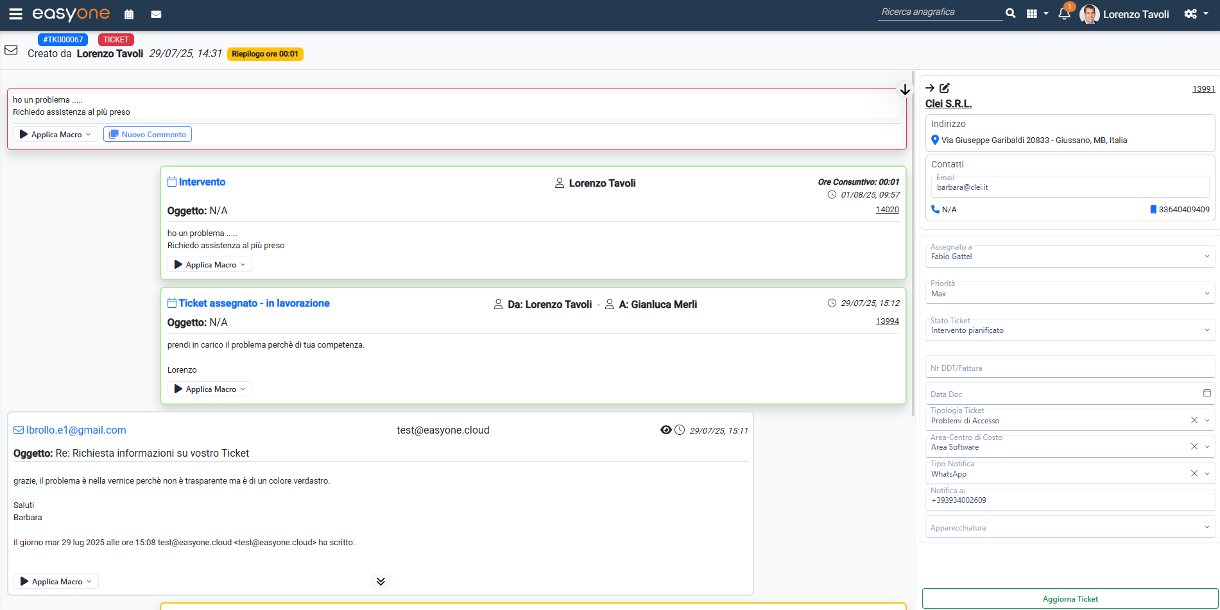Click the Aggiorna Ticket button
Image resolution: width=1220 pixels, height=610 pixels.
tap(1070, 599)
